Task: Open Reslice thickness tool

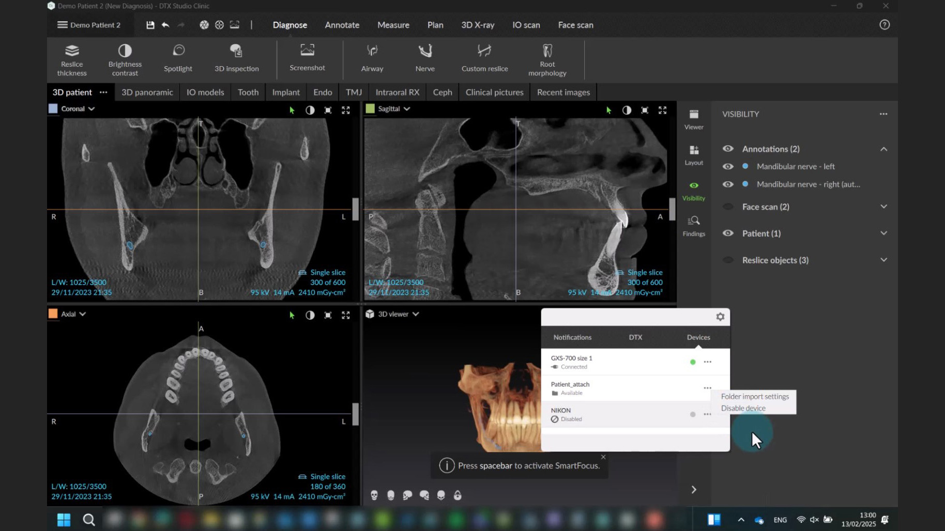Action: [x=72, y=59]
